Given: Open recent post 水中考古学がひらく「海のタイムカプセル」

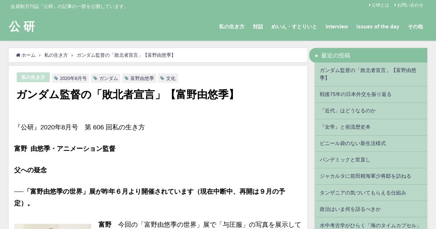Looking at the screenshot, I should click(371, 224).
